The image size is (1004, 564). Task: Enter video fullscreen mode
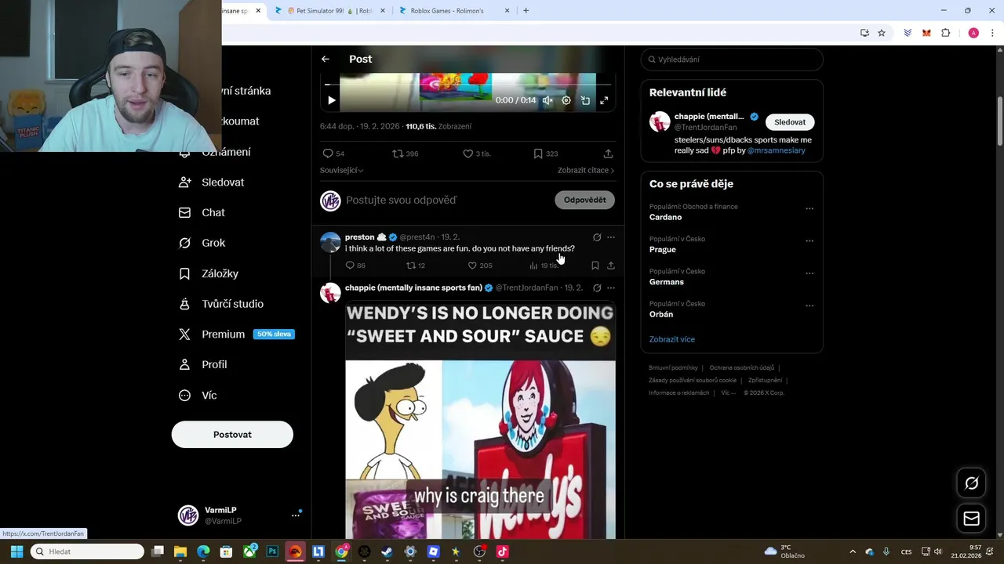point(604,100)
